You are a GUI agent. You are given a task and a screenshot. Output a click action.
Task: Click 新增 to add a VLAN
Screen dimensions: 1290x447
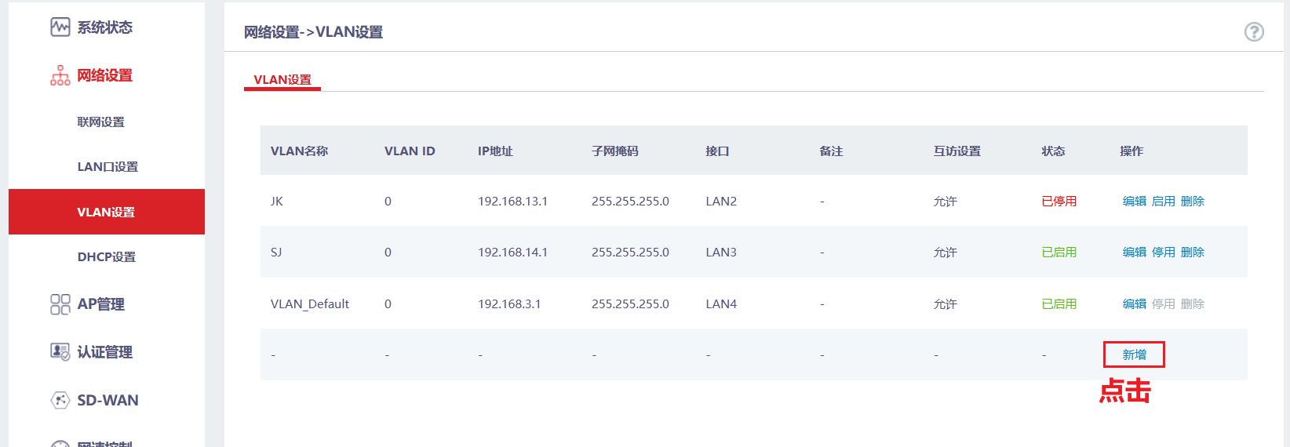[x=1134, y=355]
